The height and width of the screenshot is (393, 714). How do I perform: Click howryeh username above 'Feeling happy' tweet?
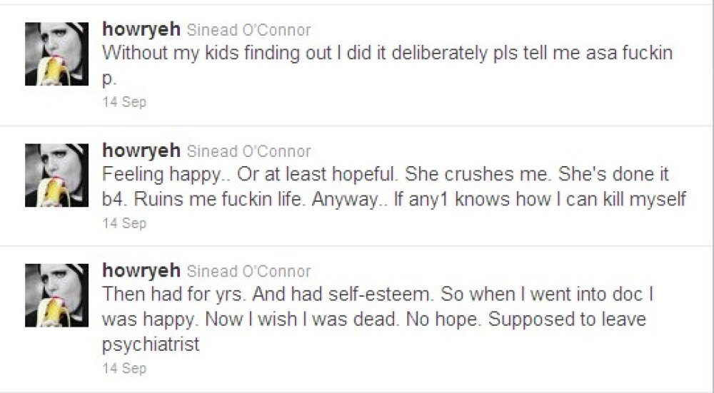(141, 150)
